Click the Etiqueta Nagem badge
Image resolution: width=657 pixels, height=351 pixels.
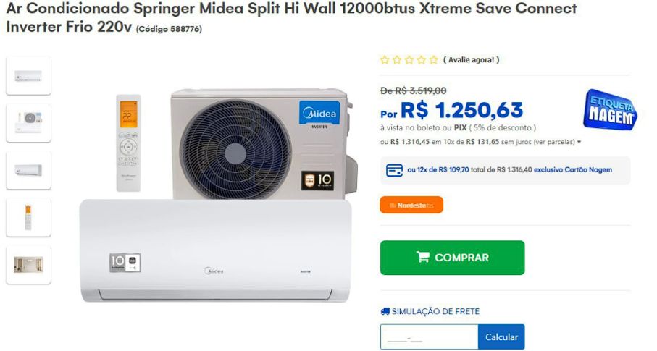pos(610,110)
